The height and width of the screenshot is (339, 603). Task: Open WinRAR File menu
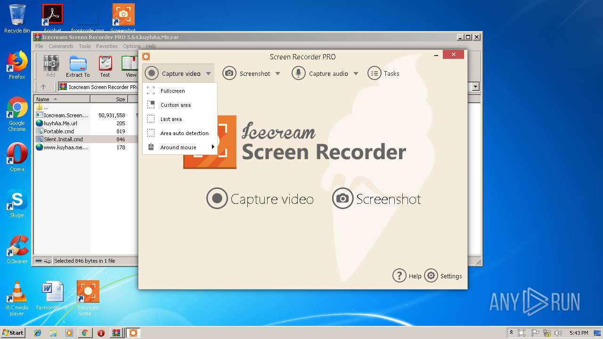[39, 46]
